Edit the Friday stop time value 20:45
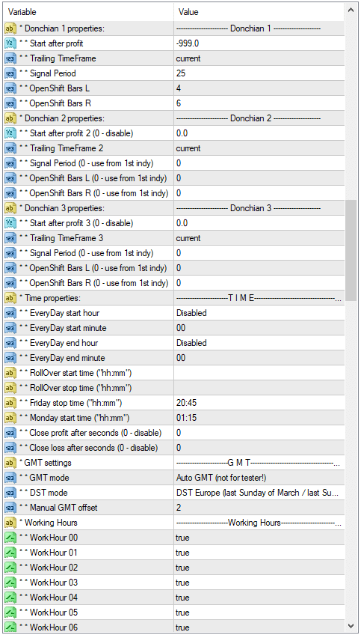 point(259,403)
